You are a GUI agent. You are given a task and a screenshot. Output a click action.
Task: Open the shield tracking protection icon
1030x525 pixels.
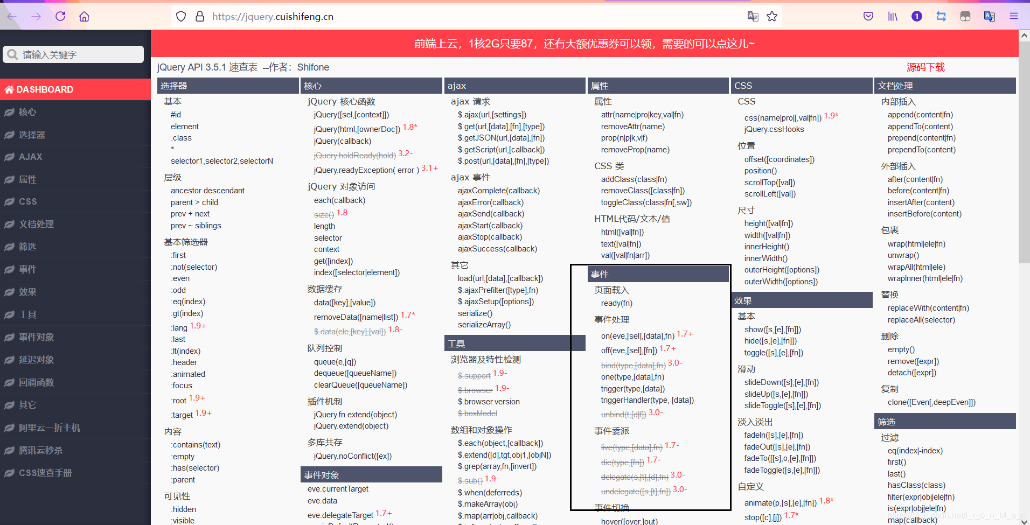point(181,16)
